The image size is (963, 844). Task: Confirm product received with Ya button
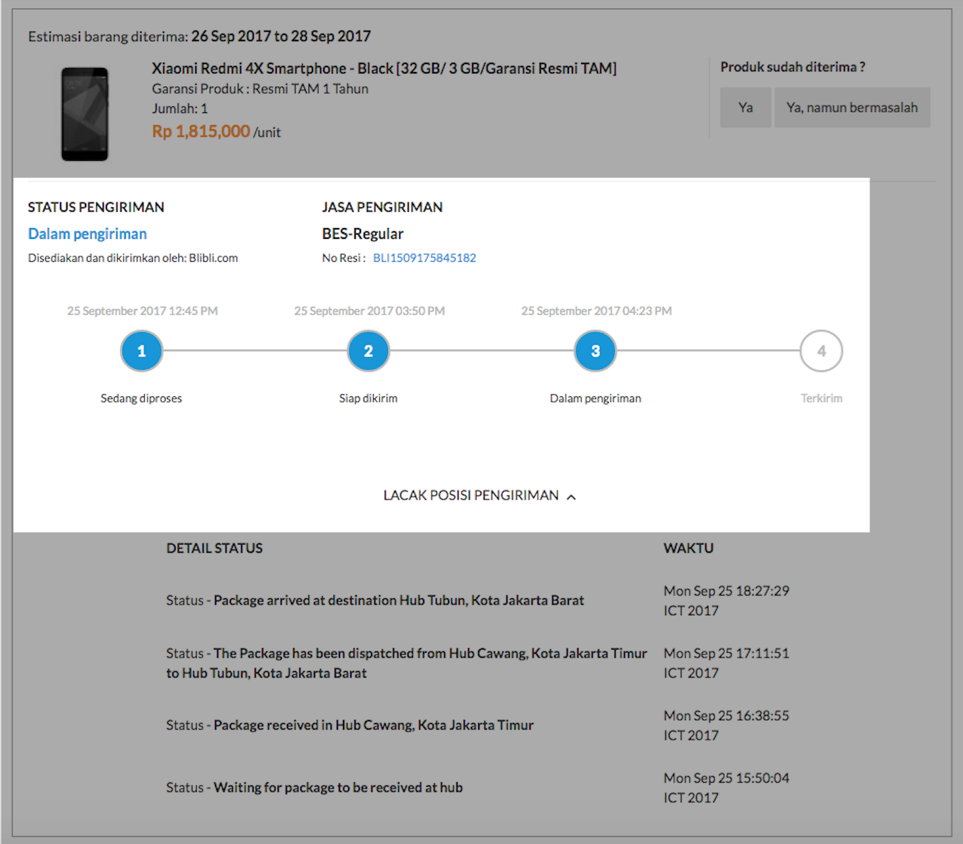pyautogui.click(x=745, y=108)
